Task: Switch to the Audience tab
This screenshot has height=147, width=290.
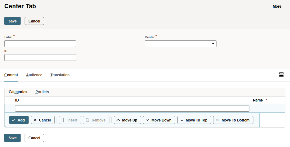Action: pos(34,75)
